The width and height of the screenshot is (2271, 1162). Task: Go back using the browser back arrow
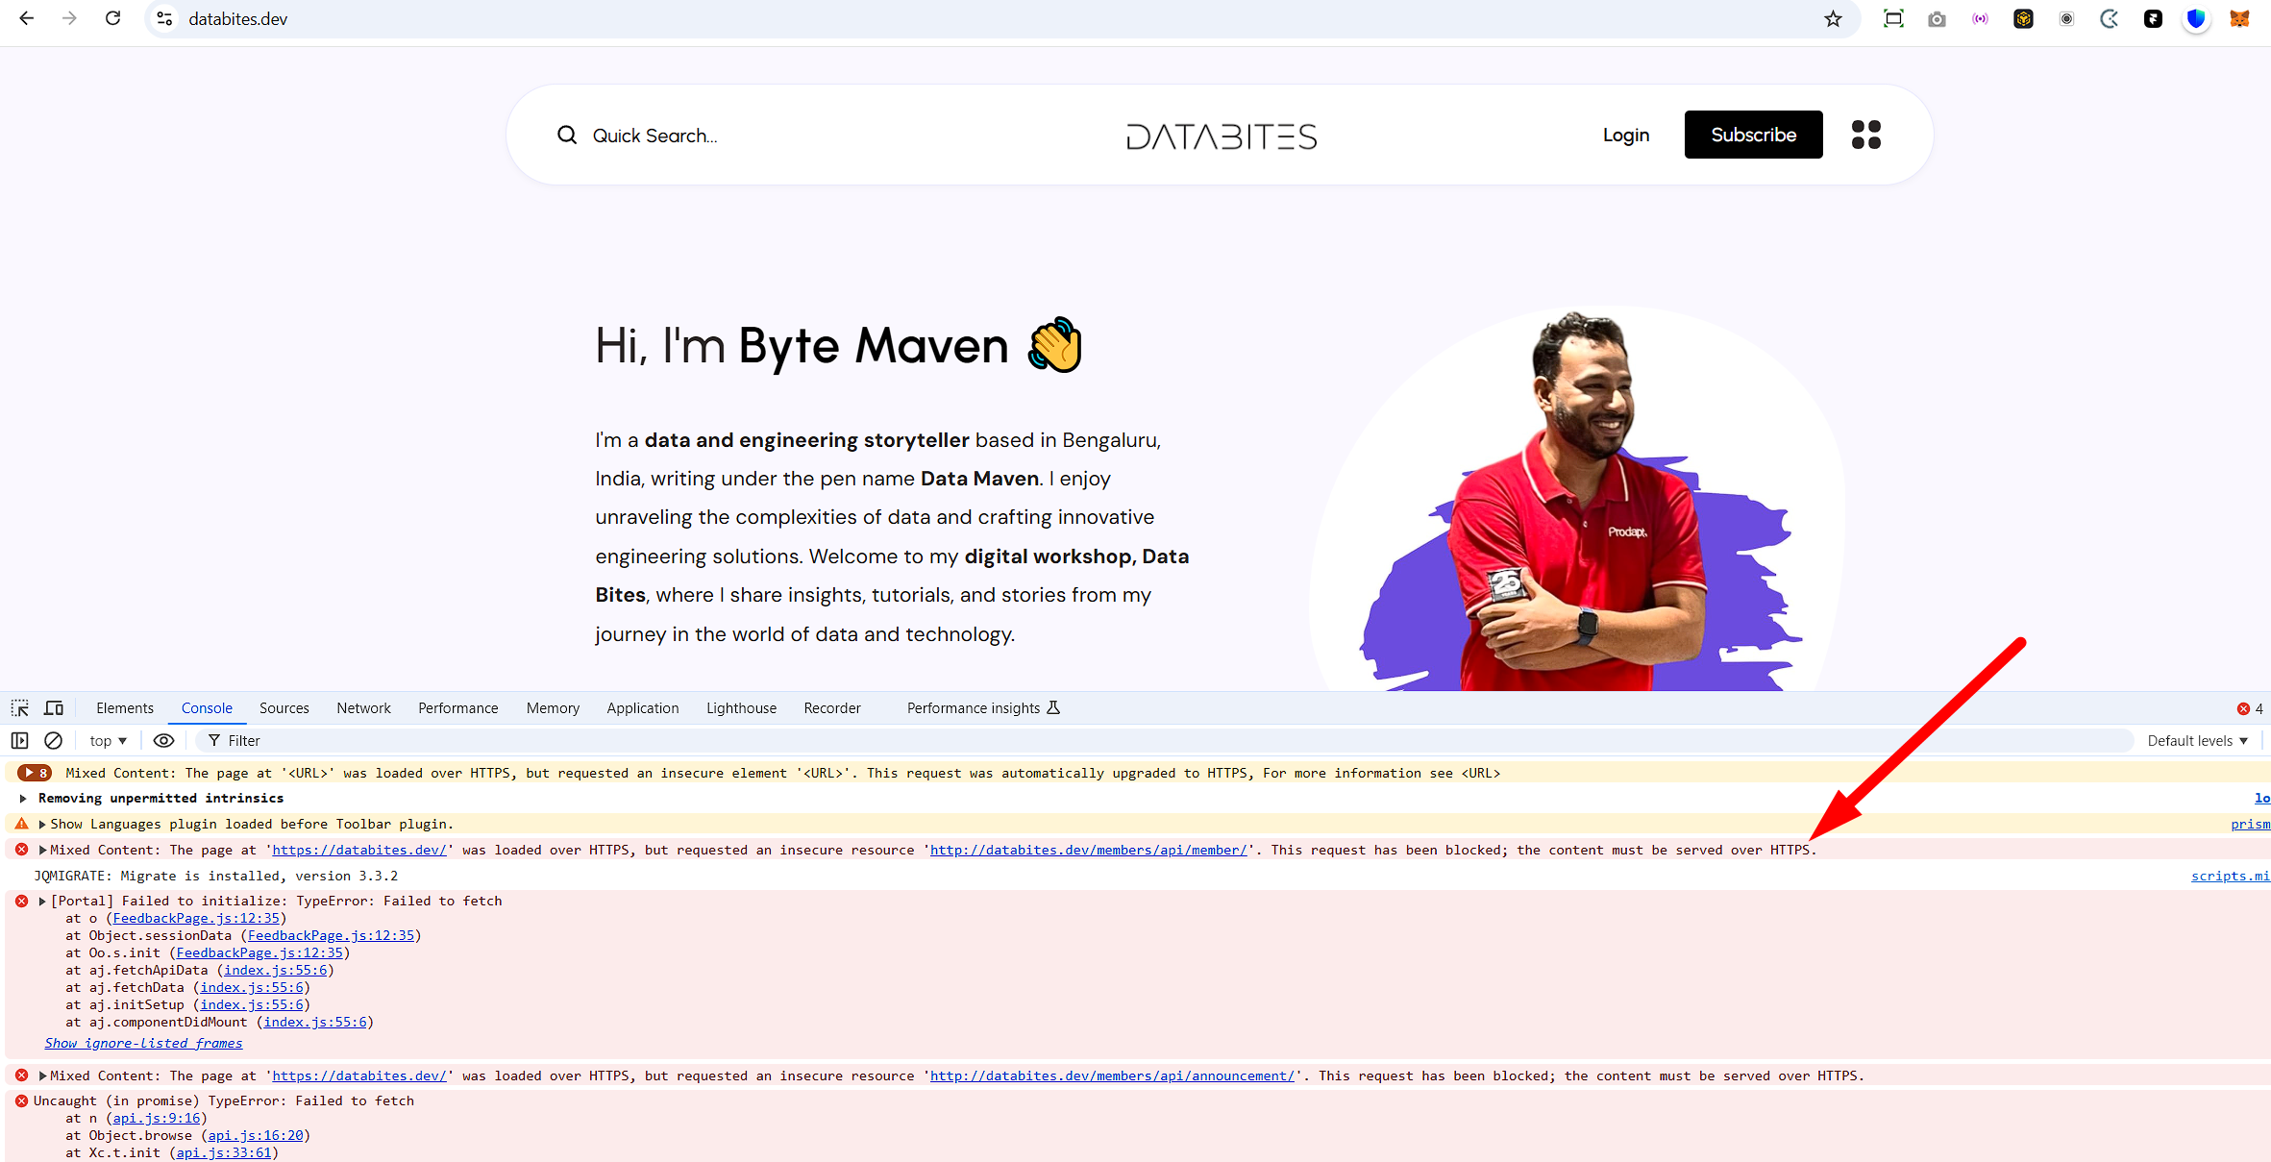coord(26,18)
